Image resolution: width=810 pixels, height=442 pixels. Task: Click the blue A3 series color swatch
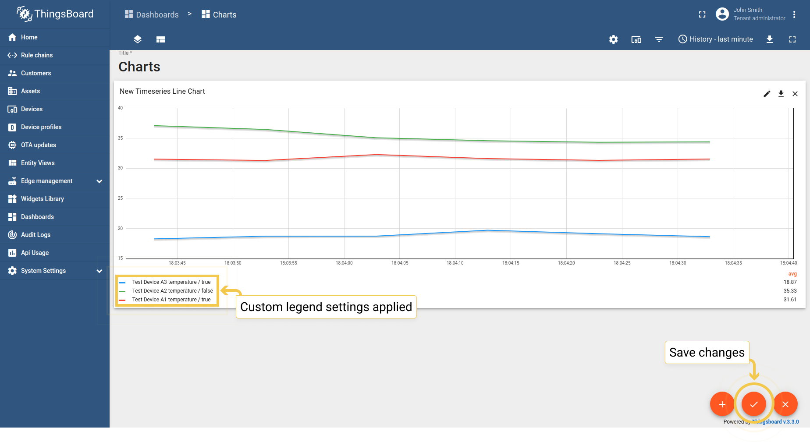[122, 283]
